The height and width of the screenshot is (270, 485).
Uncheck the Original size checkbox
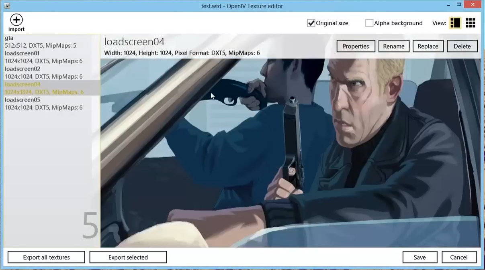click(311, 23)
